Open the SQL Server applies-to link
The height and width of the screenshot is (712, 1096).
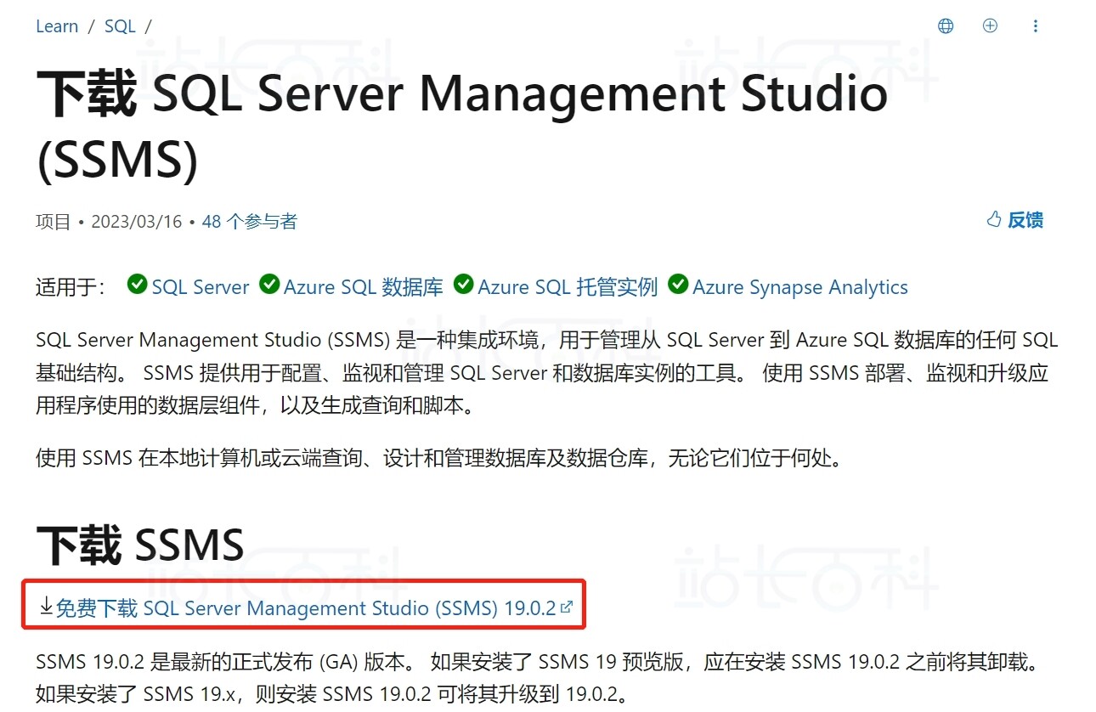point(201,287)
